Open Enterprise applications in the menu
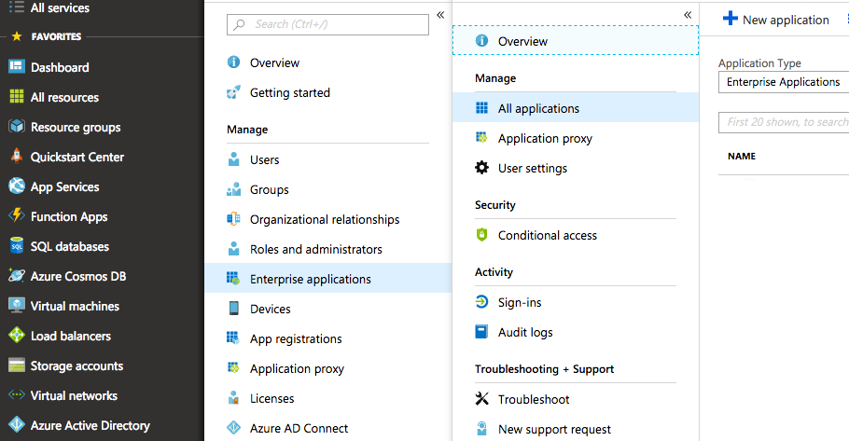849x441 pixels. pyautogui.click(x=310, y=279)
